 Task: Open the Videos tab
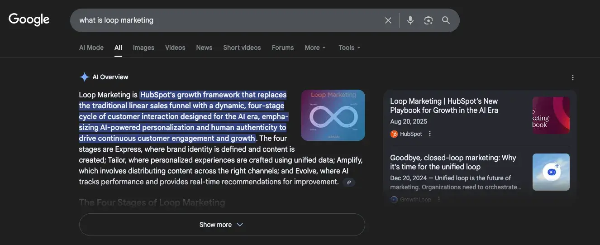(x=175, y=48)
